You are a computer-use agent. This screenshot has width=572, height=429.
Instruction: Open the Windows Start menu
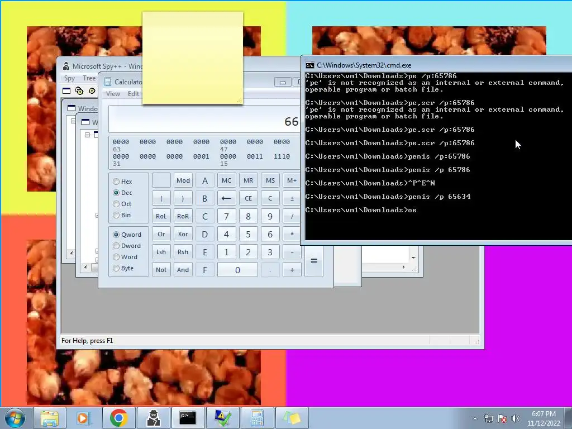[x=15, y=418]
